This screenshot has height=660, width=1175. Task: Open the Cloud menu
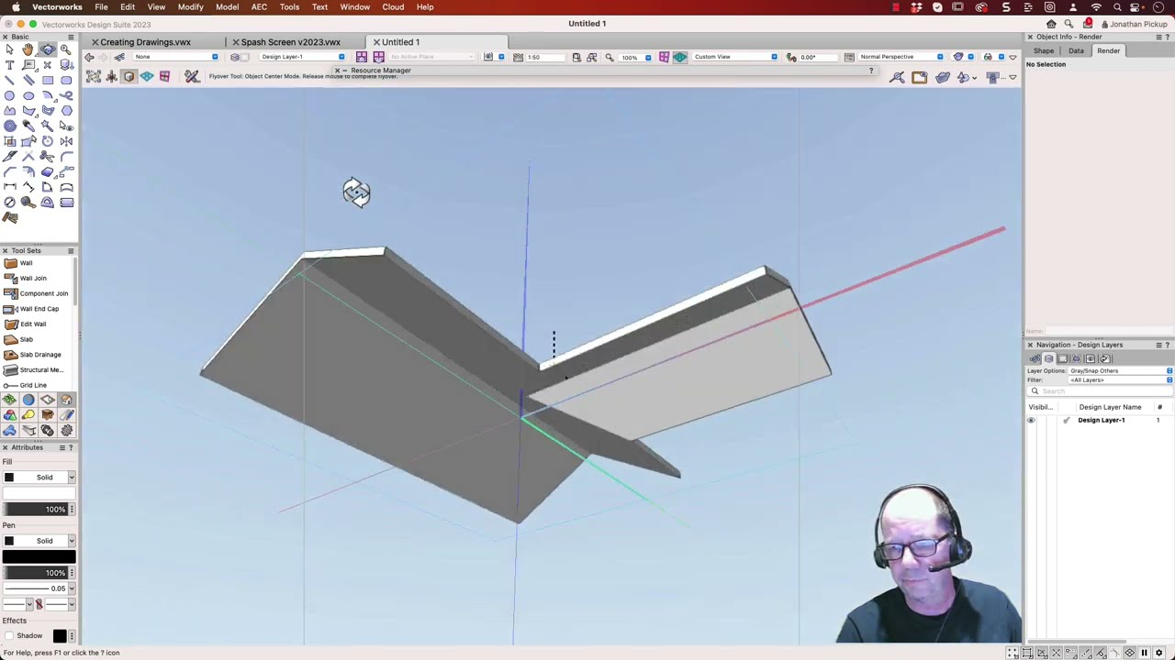click(x=393, y=7)
